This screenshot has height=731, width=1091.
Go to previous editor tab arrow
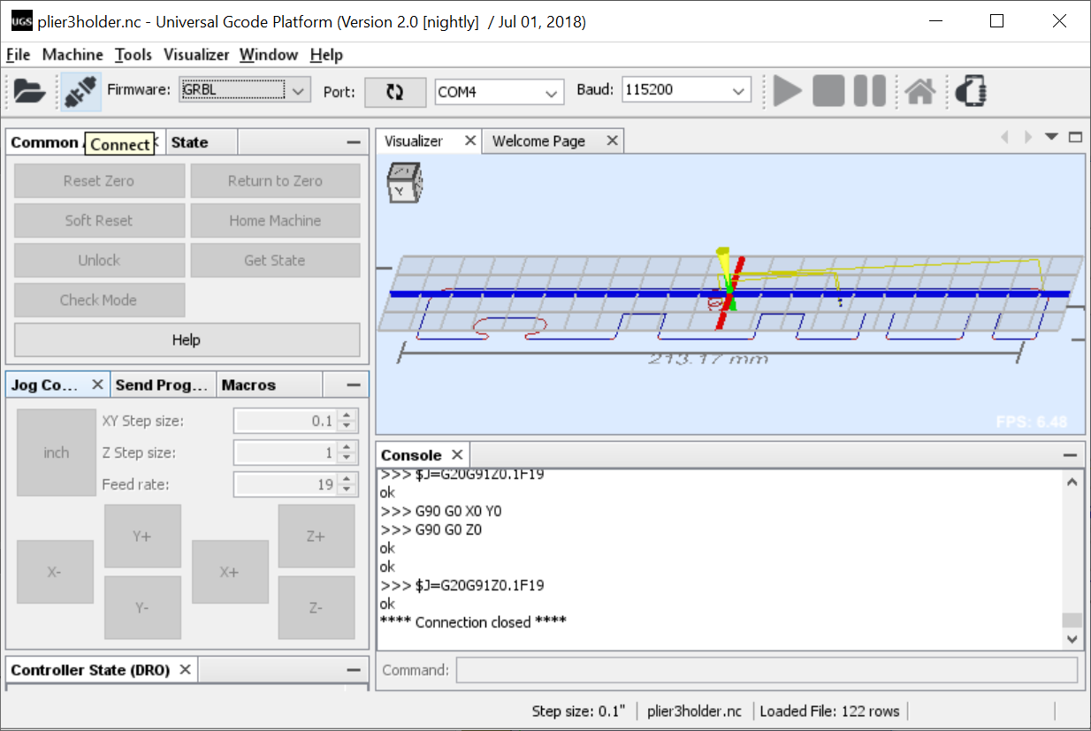click(x=1004, y=137)
